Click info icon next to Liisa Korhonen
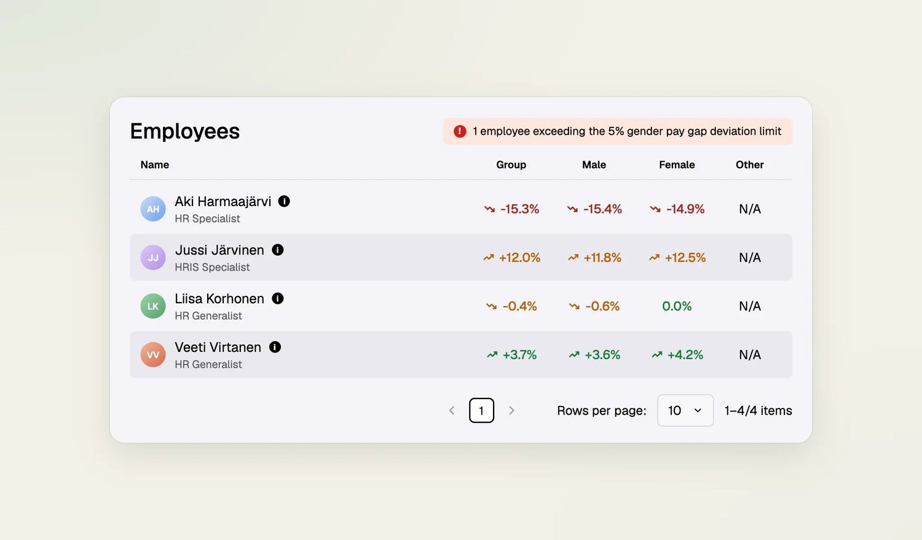This screenshot has height=540, width=922. (x=278, y=298)
